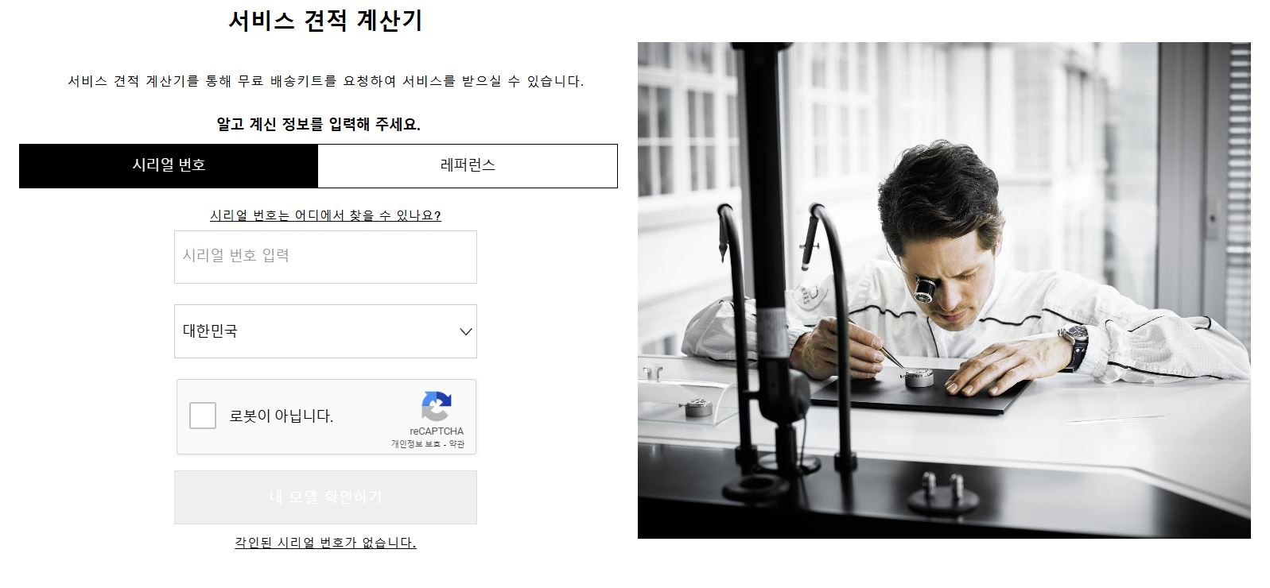The width and height of the screenshot is (1270, 588).
Task: Click the 서비스 견적 계산기 heading
Action: 325,21
